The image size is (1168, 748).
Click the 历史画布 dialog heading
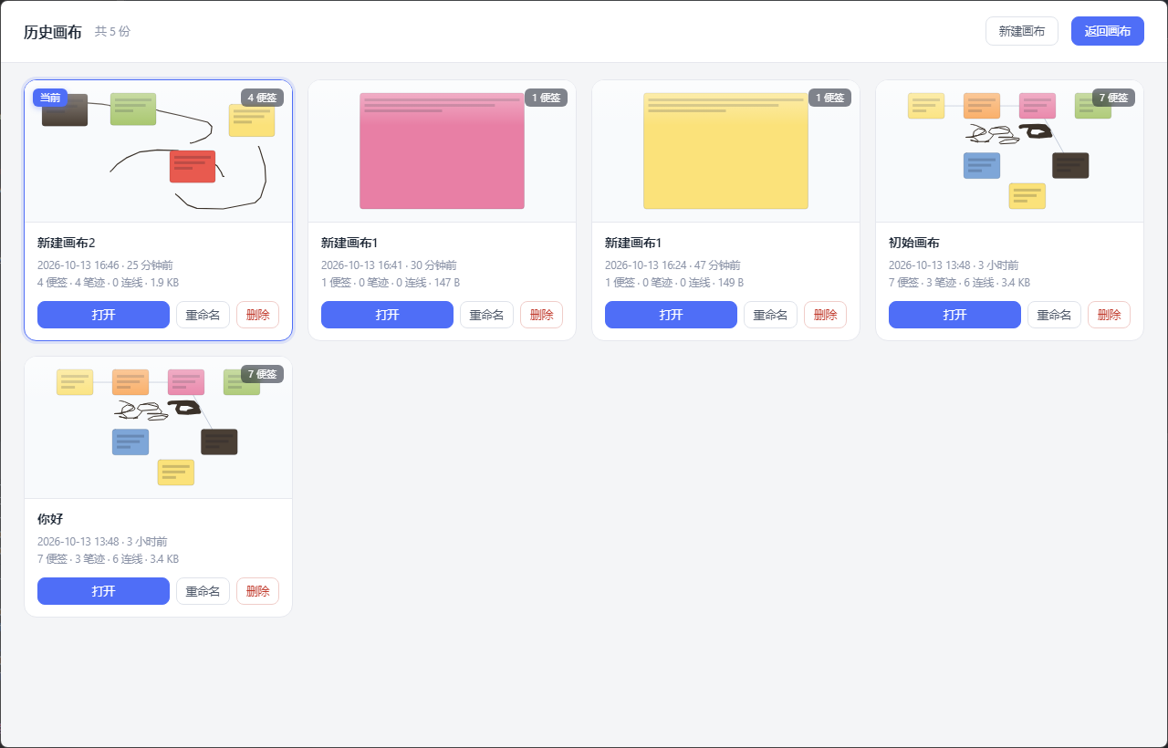pos(53,32)
